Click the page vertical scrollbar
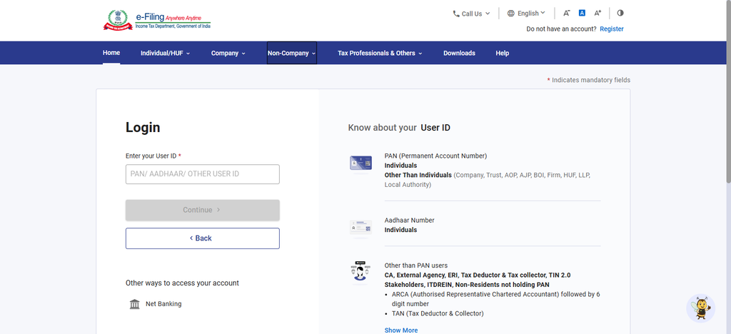Viewport: 731px width, 334px height. click(728, 93)
